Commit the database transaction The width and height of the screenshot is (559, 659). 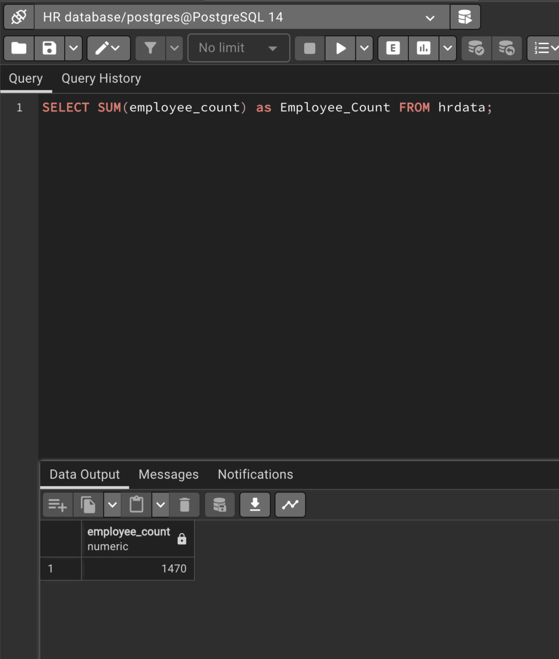click(x=476, y=48)
